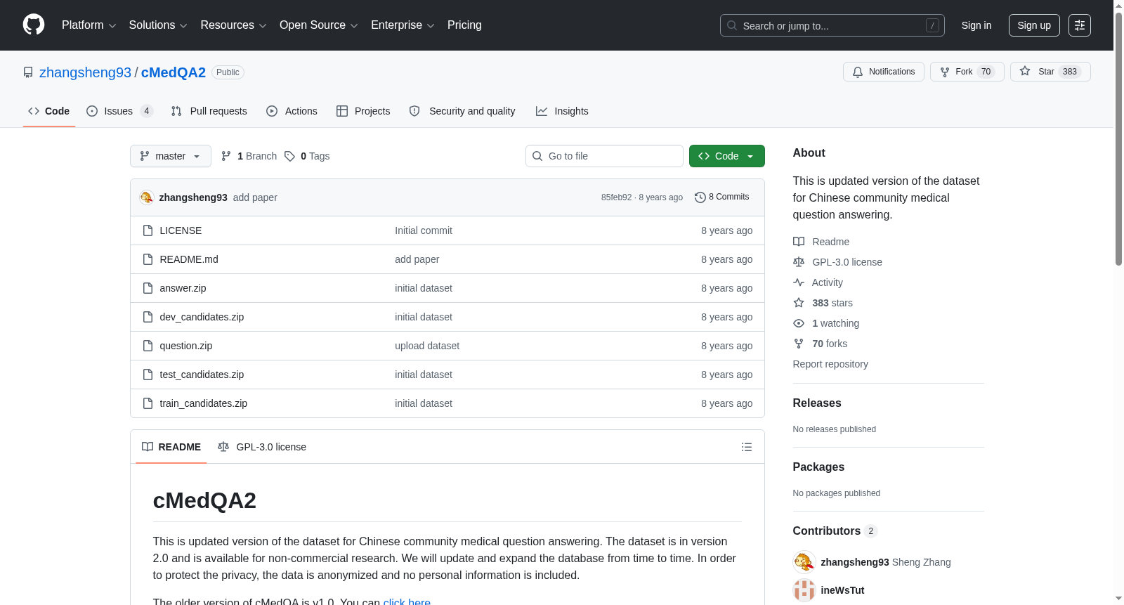
Task: Switch to the Projects tab
Action: (363, 111)
